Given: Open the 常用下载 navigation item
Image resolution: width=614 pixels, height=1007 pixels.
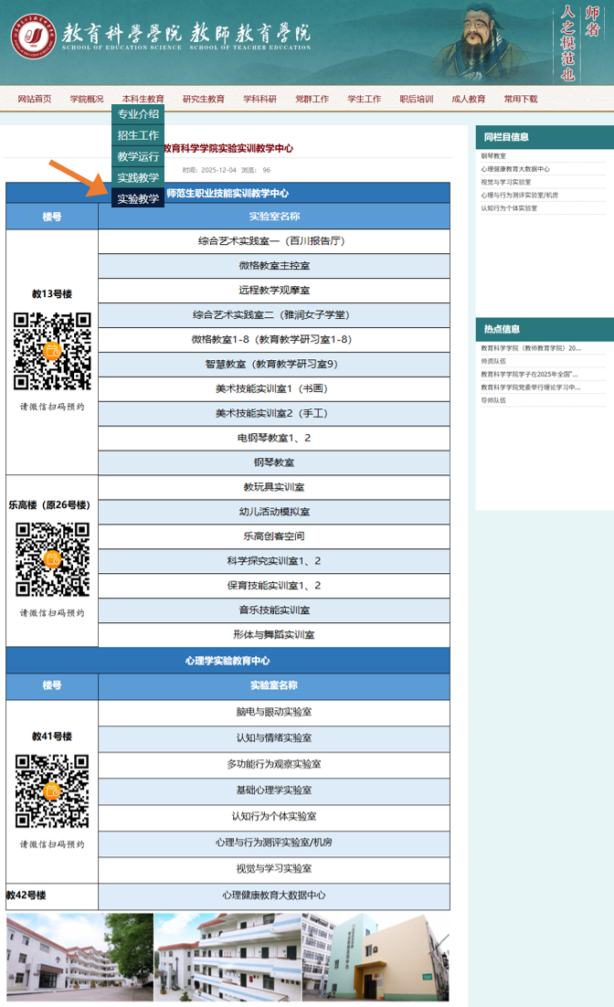Looking at the screenshot, I should pos(521,99).
